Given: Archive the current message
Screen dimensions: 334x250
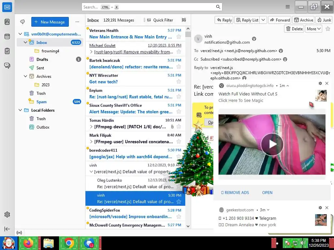Looking at the screenshot, I should (304, 20).
